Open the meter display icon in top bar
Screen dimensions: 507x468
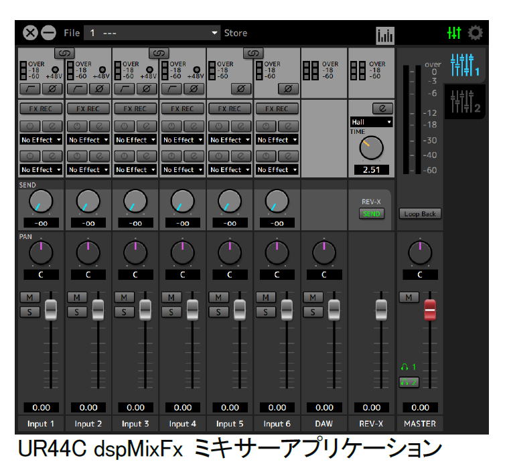385,35
